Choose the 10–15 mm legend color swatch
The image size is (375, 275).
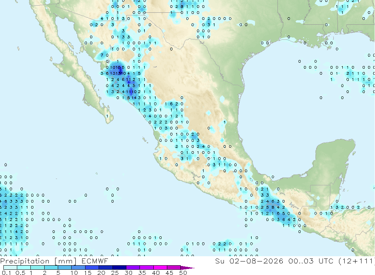[x=78, y=267]
